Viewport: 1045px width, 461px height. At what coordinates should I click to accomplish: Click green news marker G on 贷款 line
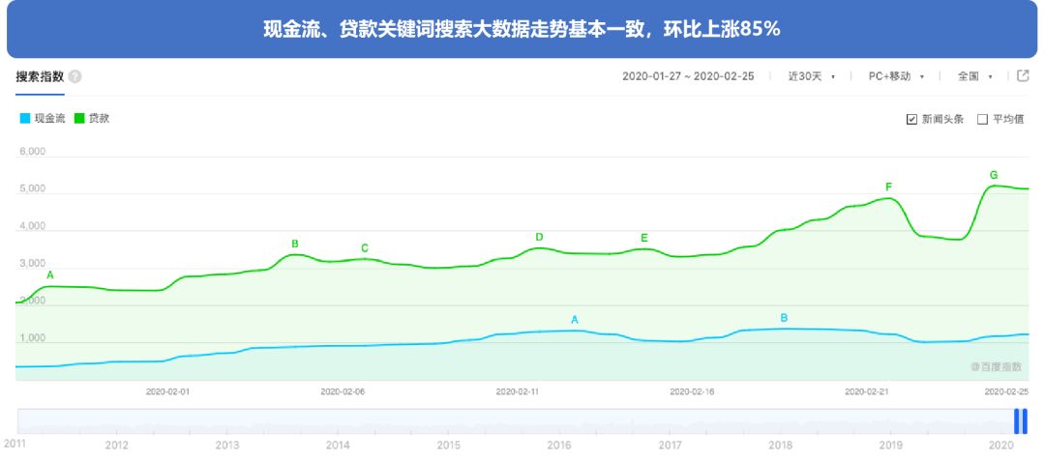pos(993,175)
